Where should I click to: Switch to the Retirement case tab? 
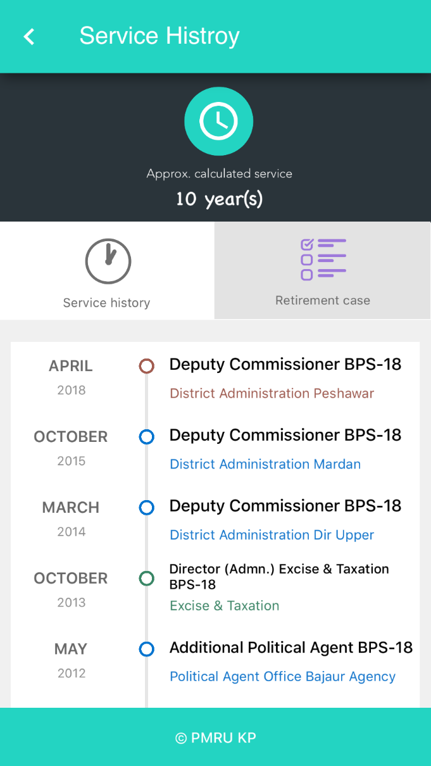323,300
